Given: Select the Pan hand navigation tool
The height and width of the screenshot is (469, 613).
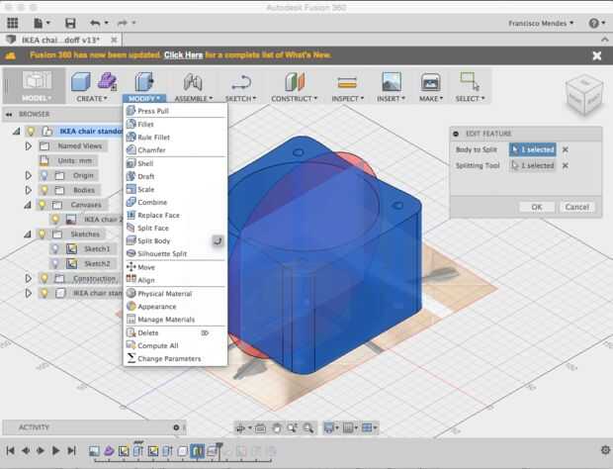Looking at the screenshot, I should (277, 428).
